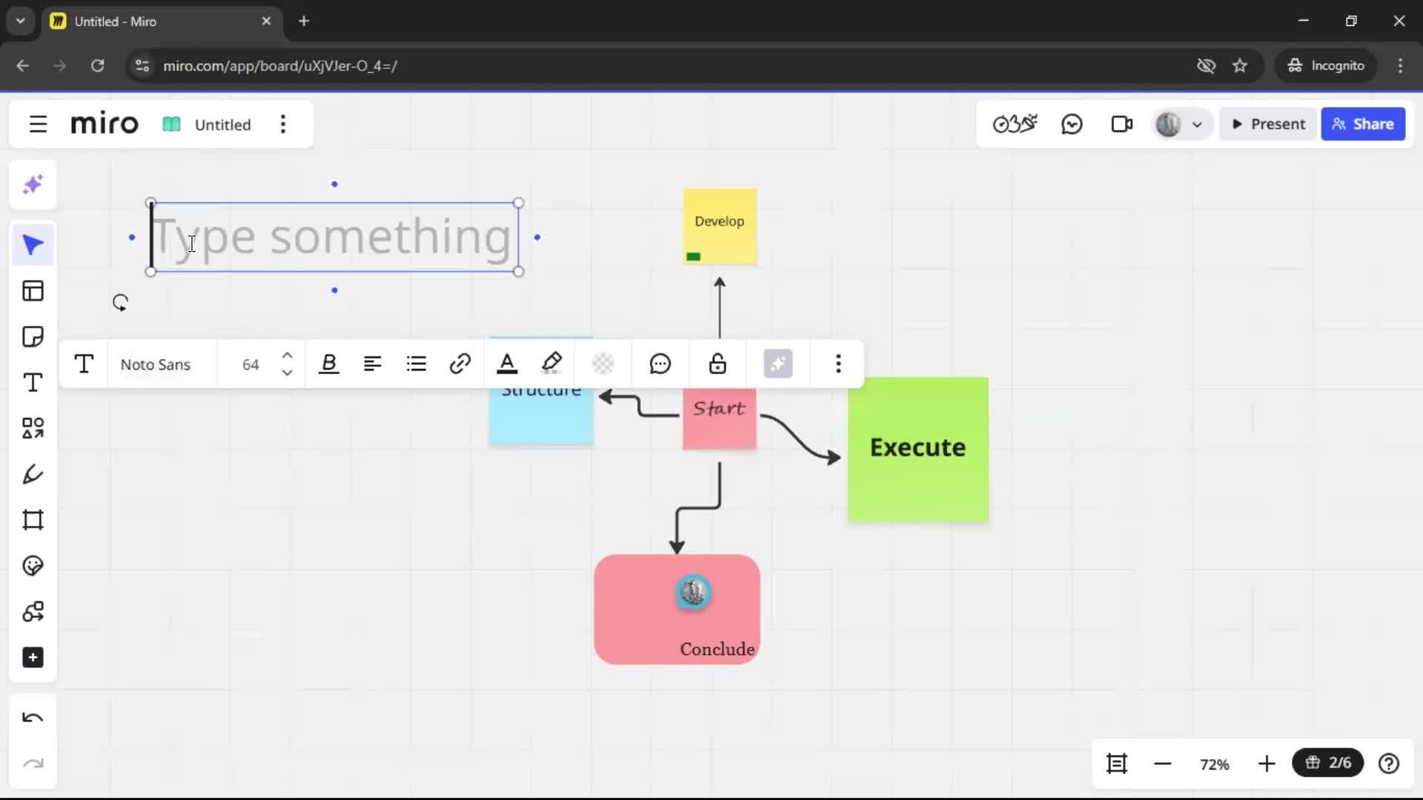Click the rotate handle of text box
Image resolution: width=1423 pixels, height=800 pixels.
pos(120,302)
